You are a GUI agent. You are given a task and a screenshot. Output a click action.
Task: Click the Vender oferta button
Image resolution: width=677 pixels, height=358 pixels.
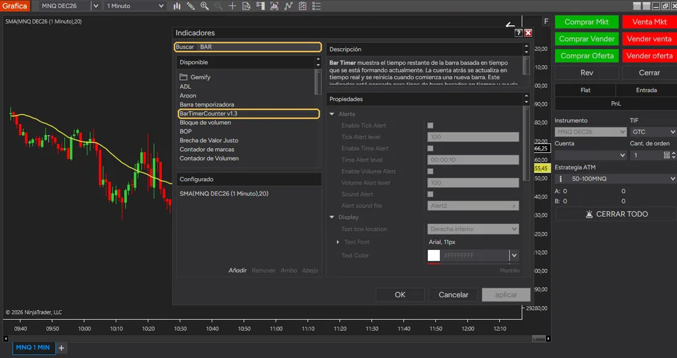click(x=649, y=56)
